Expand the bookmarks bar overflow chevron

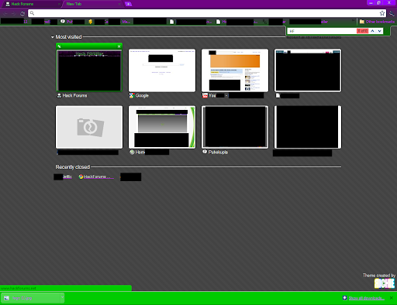354,21
